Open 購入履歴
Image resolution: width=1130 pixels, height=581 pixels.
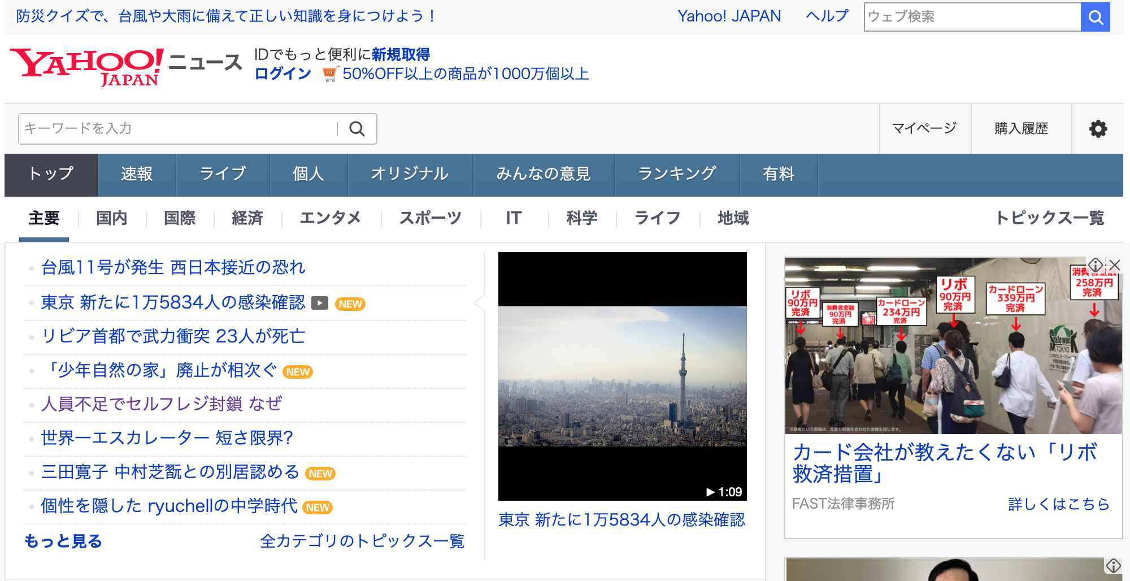pos(1022,129)
